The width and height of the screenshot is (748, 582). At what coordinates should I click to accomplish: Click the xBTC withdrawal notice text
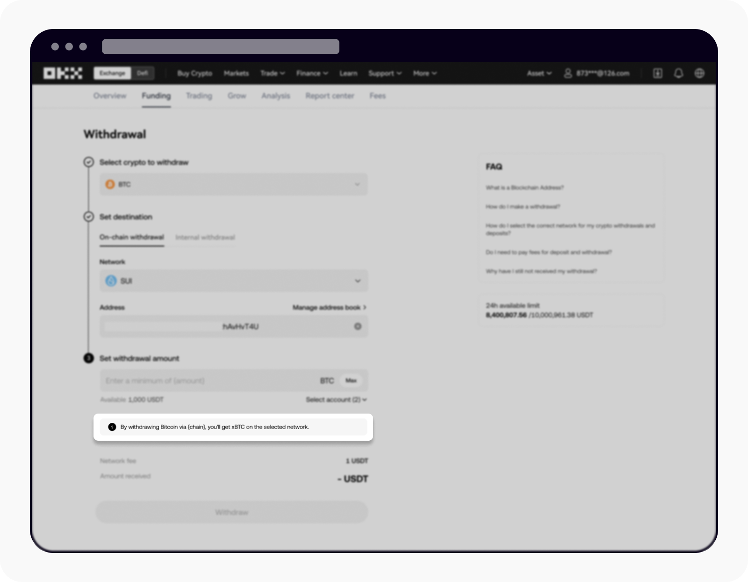(x=215, y=427)
